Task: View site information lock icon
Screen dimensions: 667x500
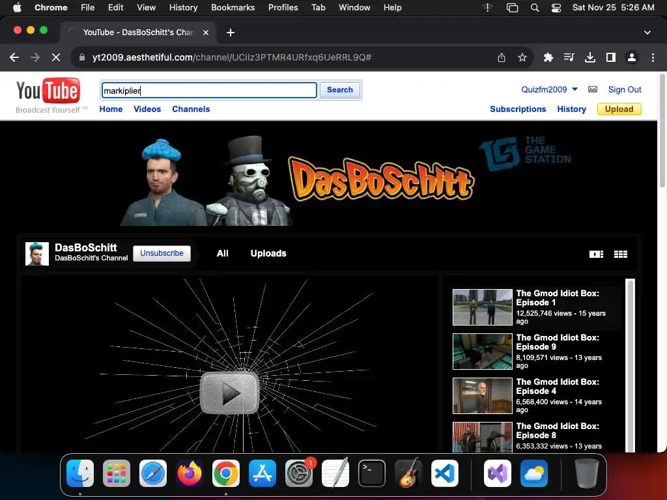Action: [82, 57]
